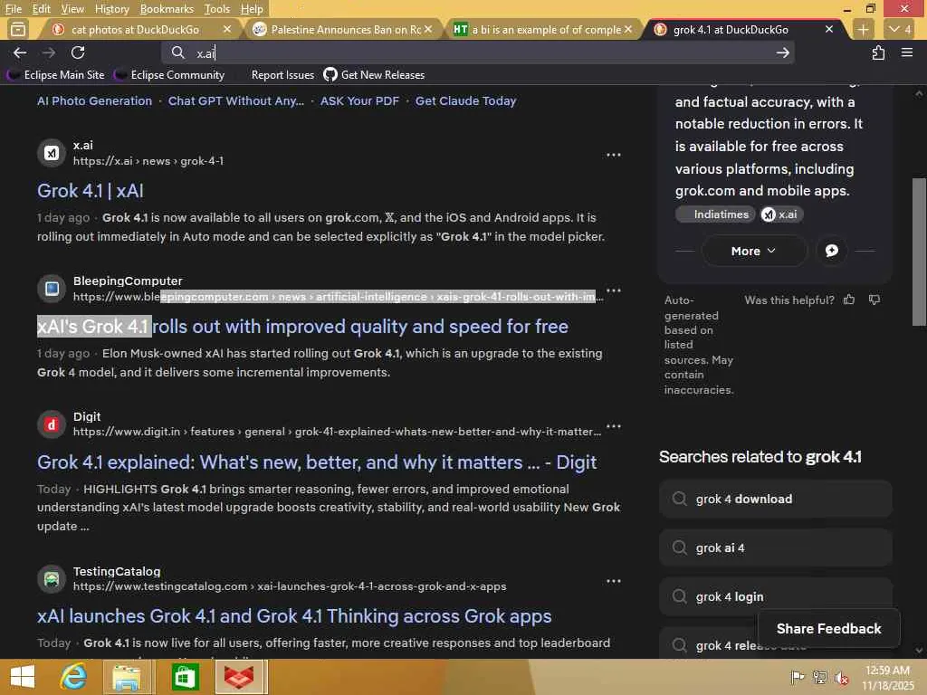
Task: Click Chat GPT Without Any link
Action: click(236, 101)
